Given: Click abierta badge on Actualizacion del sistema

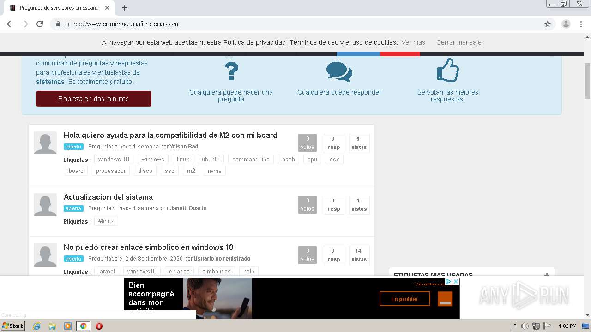Looking at the screenshot, I should (73, 208).
